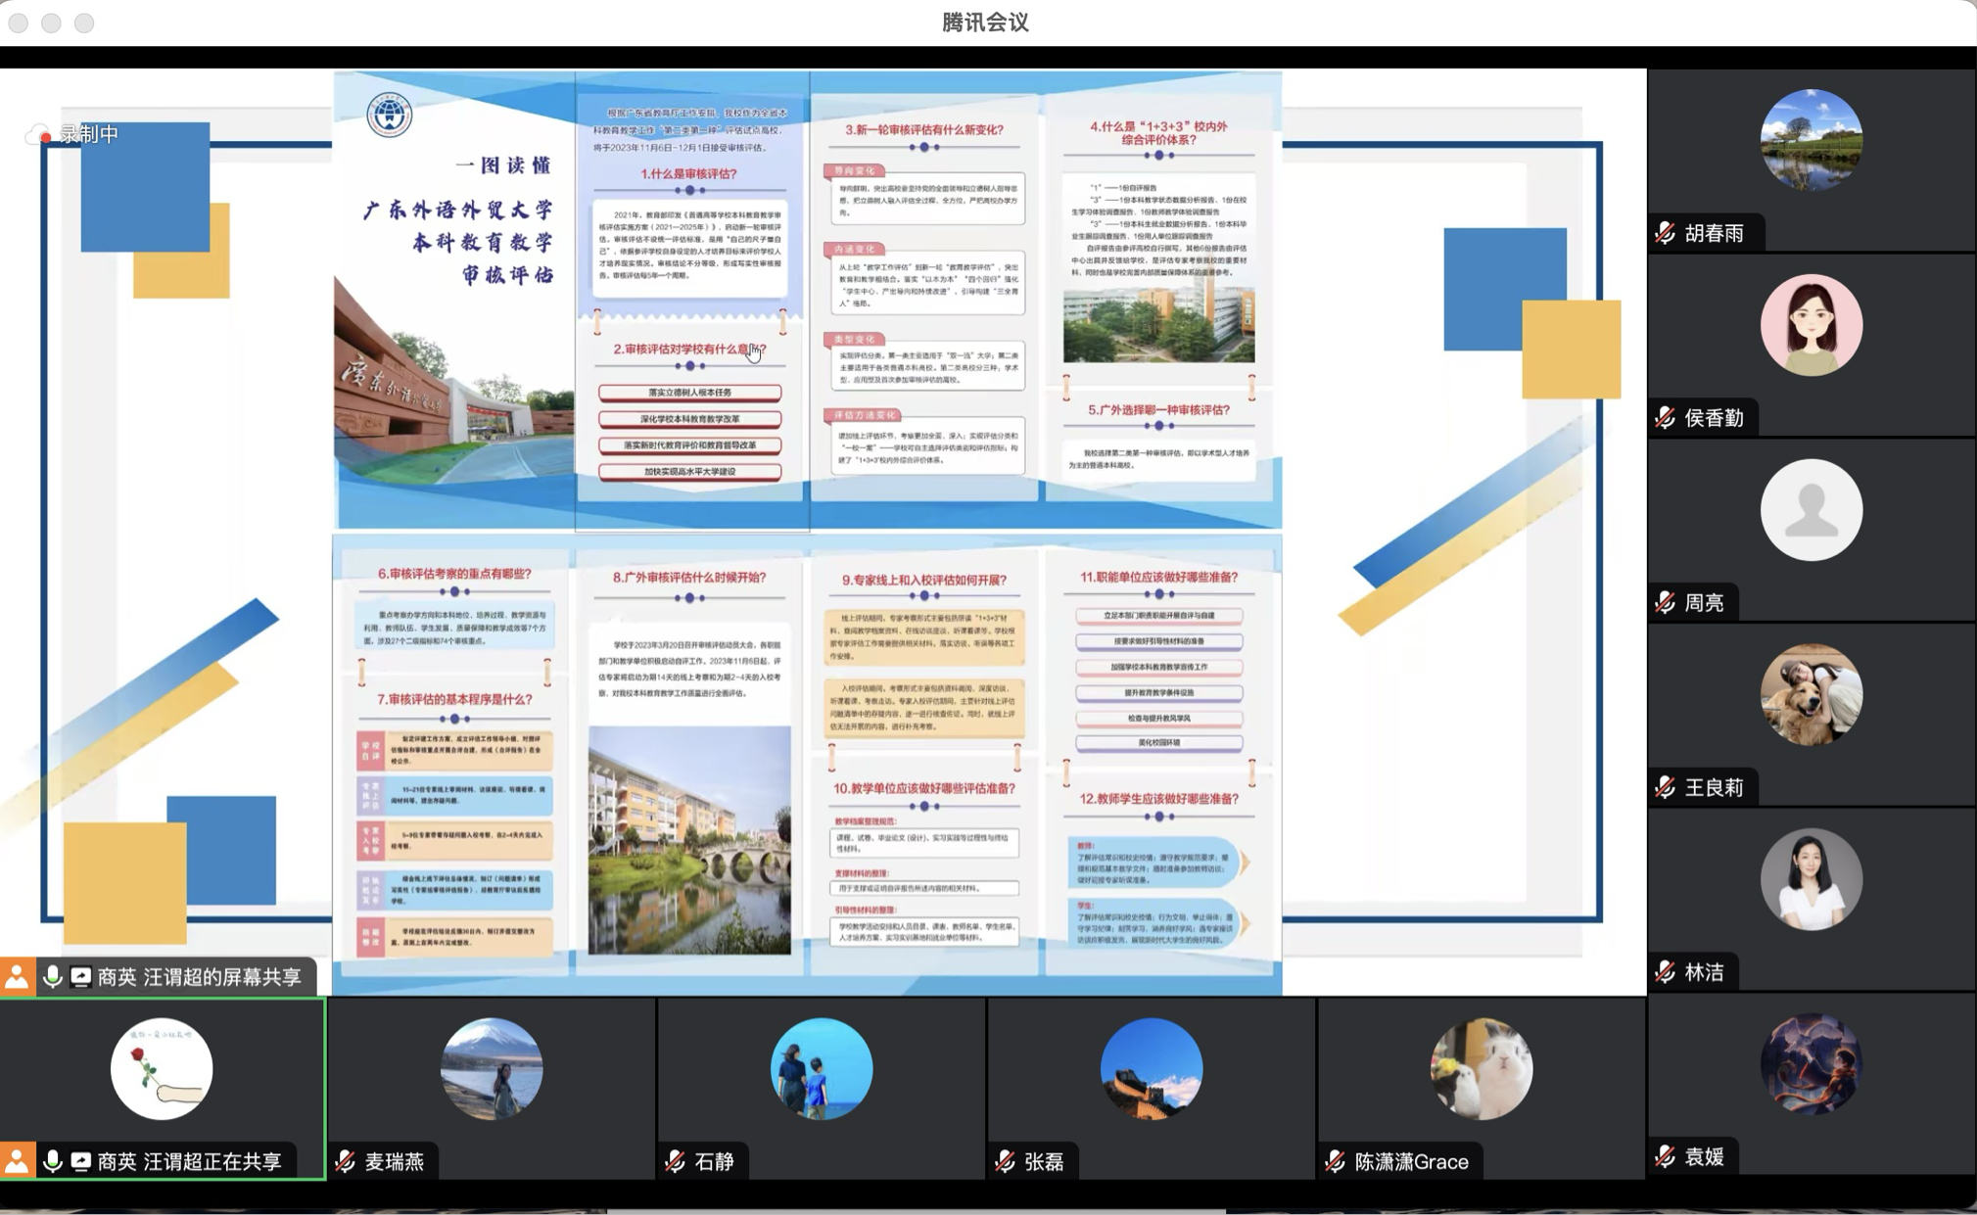Click 侯香勤's muted microphone icon
The height and width of the screenshot is (1215, 1977).
pyautogui.click(x=1666, y=418)
